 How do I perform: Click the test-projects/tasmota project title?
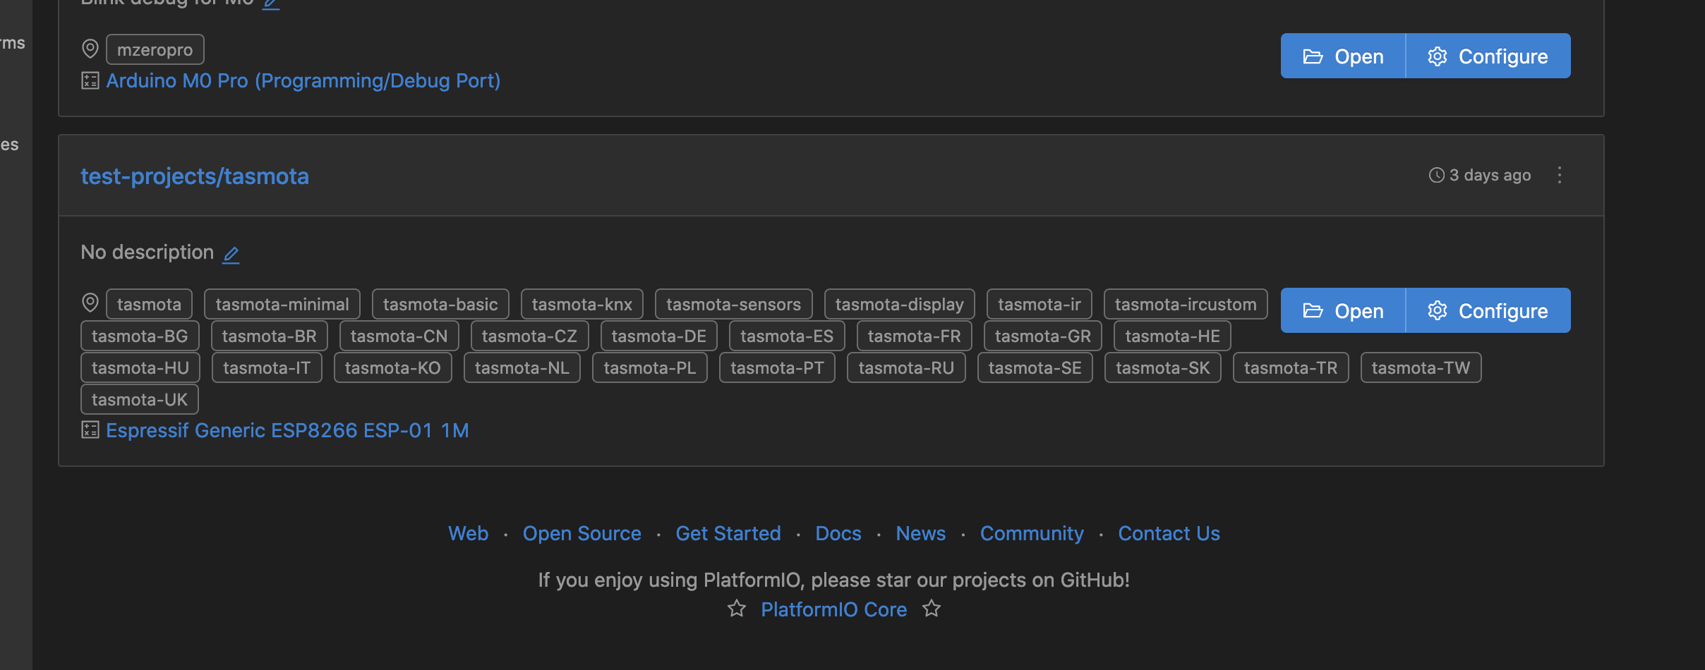pyautogui.click(x=195, y=176)
